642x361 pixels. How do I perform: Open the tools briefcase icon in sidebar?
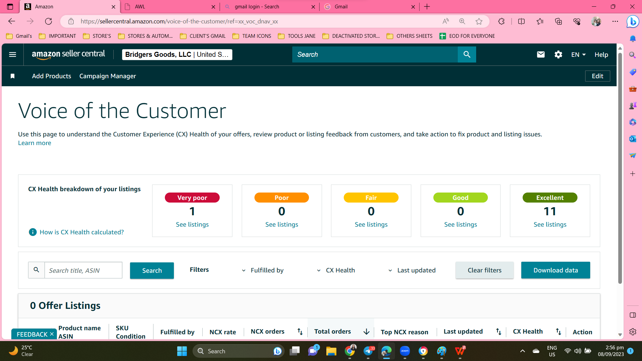633,89
